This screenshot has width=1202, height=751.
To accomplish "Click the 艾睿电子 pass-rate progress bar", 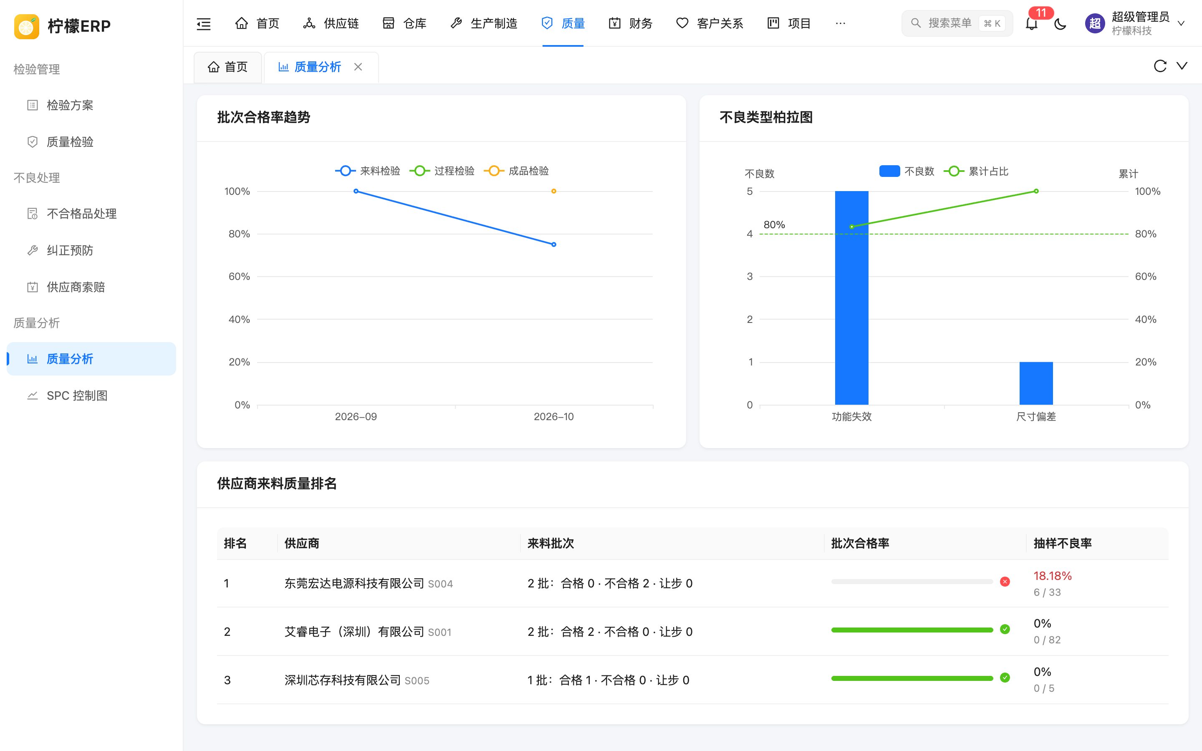I will [x=912, y=630].
